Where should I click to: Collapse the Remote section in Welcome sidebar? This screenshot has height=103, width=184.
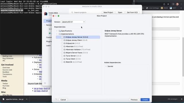click(45, 25)
